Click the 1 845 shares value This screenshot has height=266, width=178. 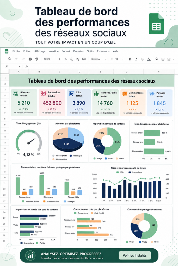[x=159, y=103]
